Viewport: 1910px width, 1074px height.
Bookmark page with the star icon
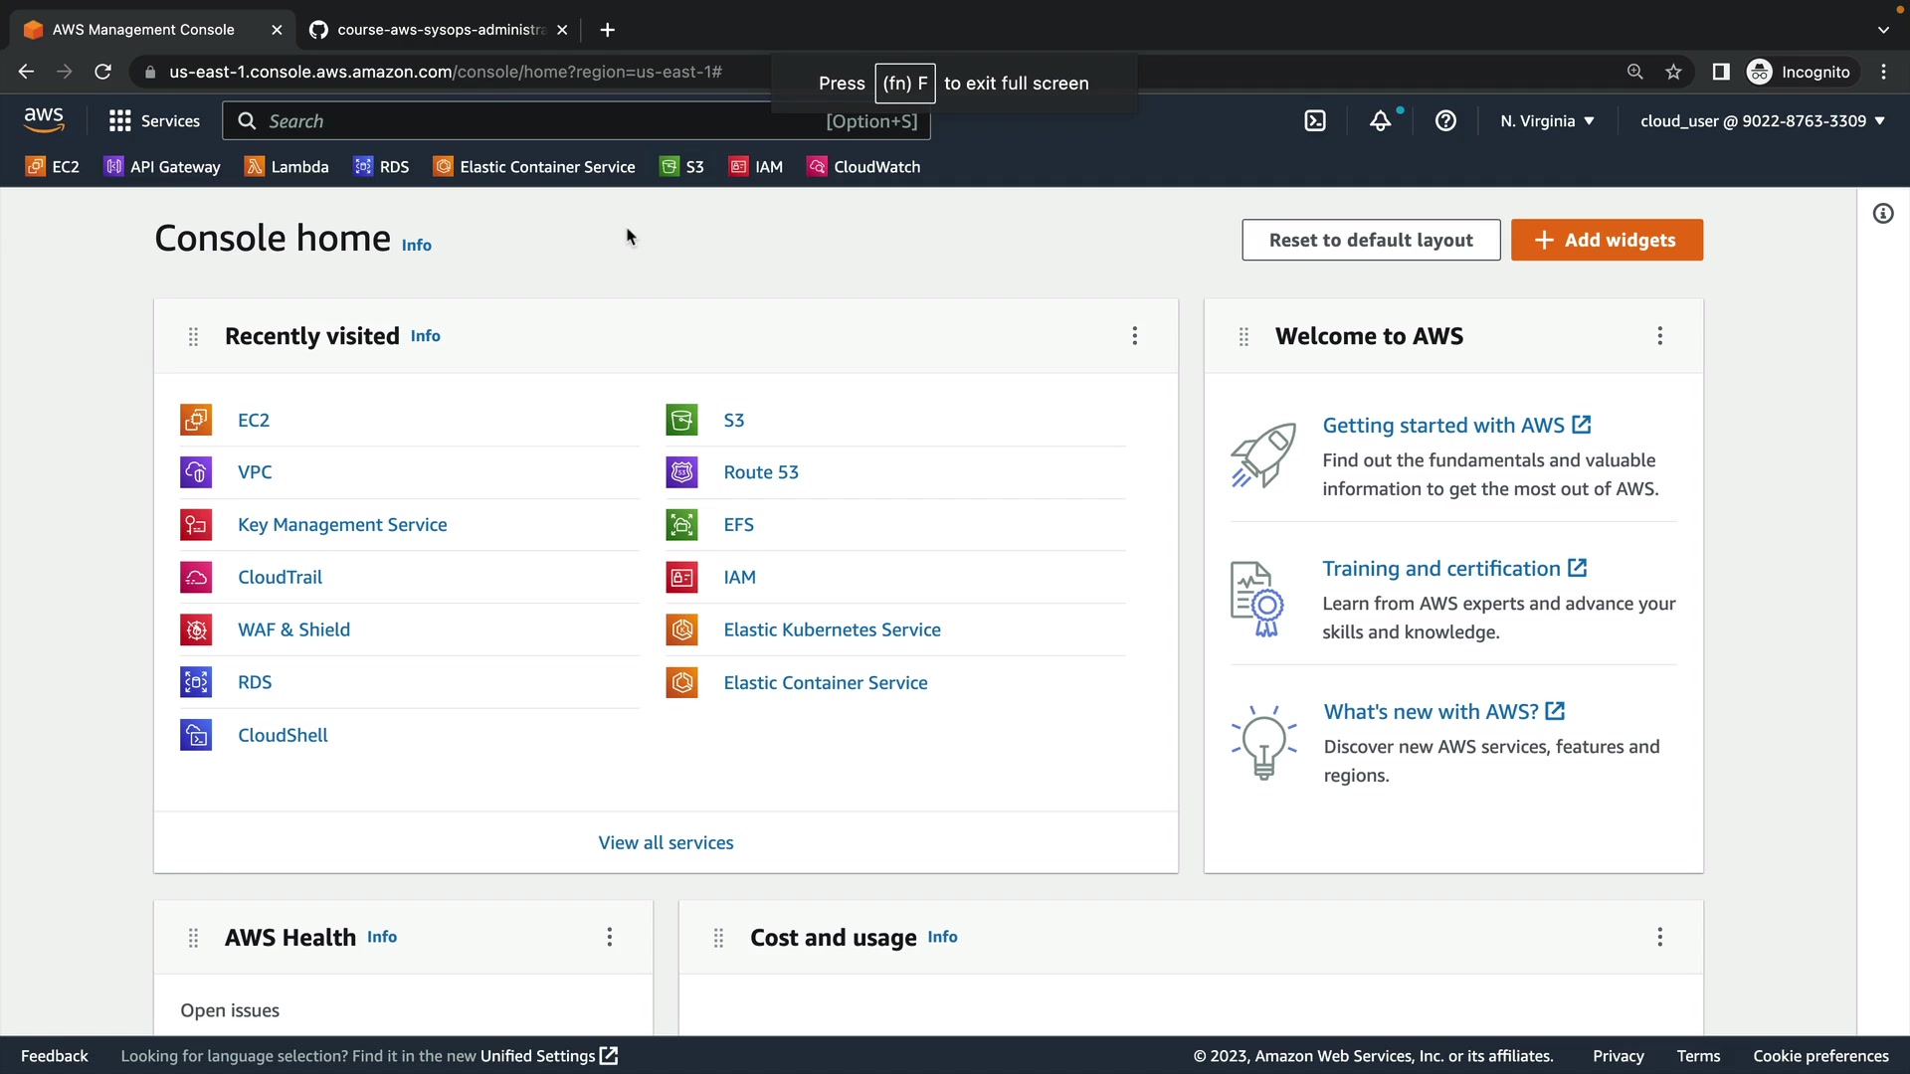coord(1673,72)
